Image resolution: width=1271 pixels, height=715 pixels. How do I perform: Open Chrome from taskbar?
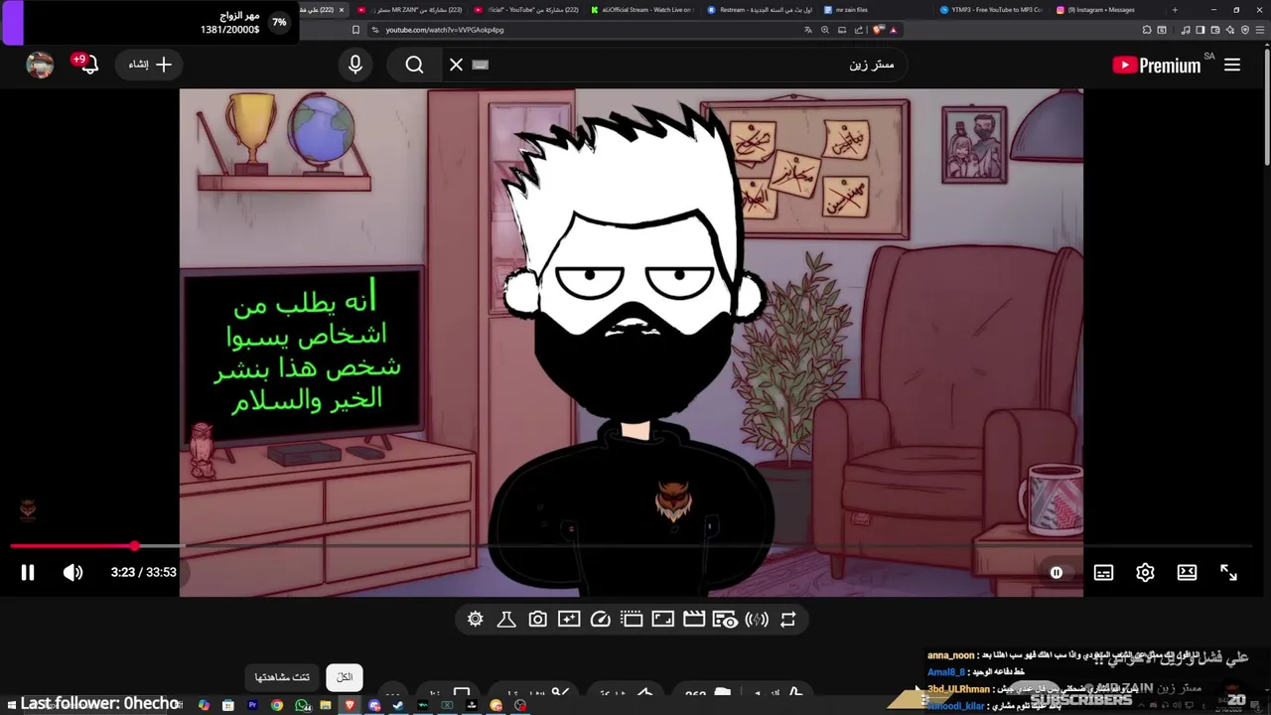[277, 705]
